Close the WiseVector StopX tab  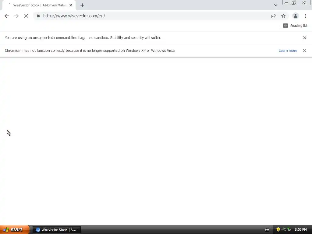71,5
